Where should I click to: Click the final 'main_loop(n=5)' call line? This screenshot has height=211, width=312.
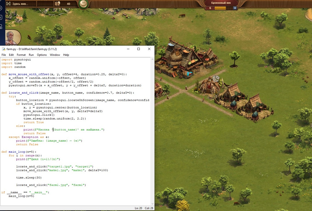coord(21,196)
